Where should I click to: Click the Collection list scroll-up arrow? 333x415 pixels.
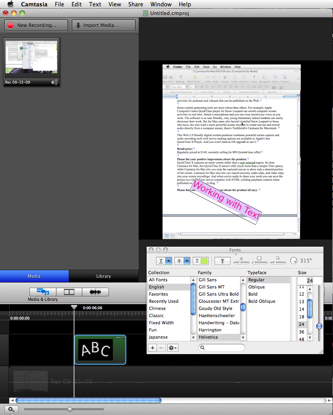click(193, 280)
